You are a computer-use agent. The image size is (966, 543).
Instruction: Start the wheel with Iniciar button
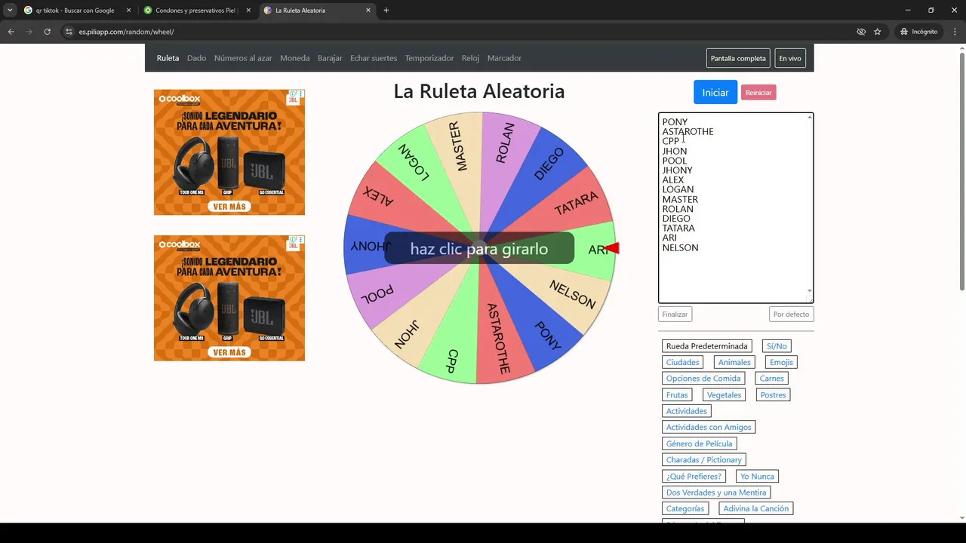point(715,92)
